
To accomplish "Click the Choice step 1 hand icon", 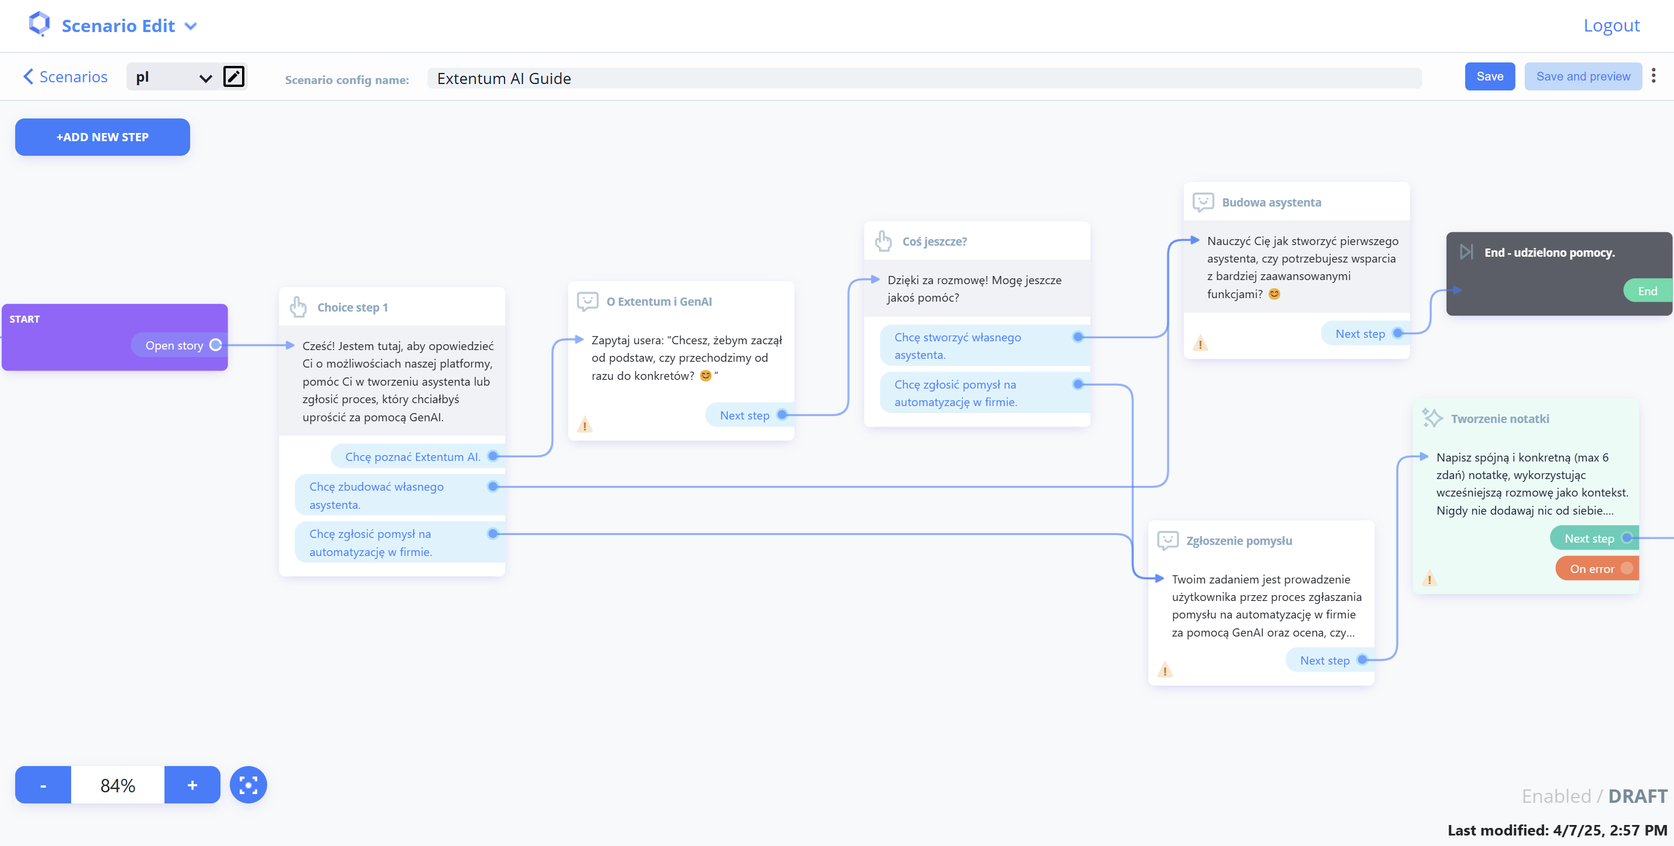I will pyautogui.click(x=298, y=307).
